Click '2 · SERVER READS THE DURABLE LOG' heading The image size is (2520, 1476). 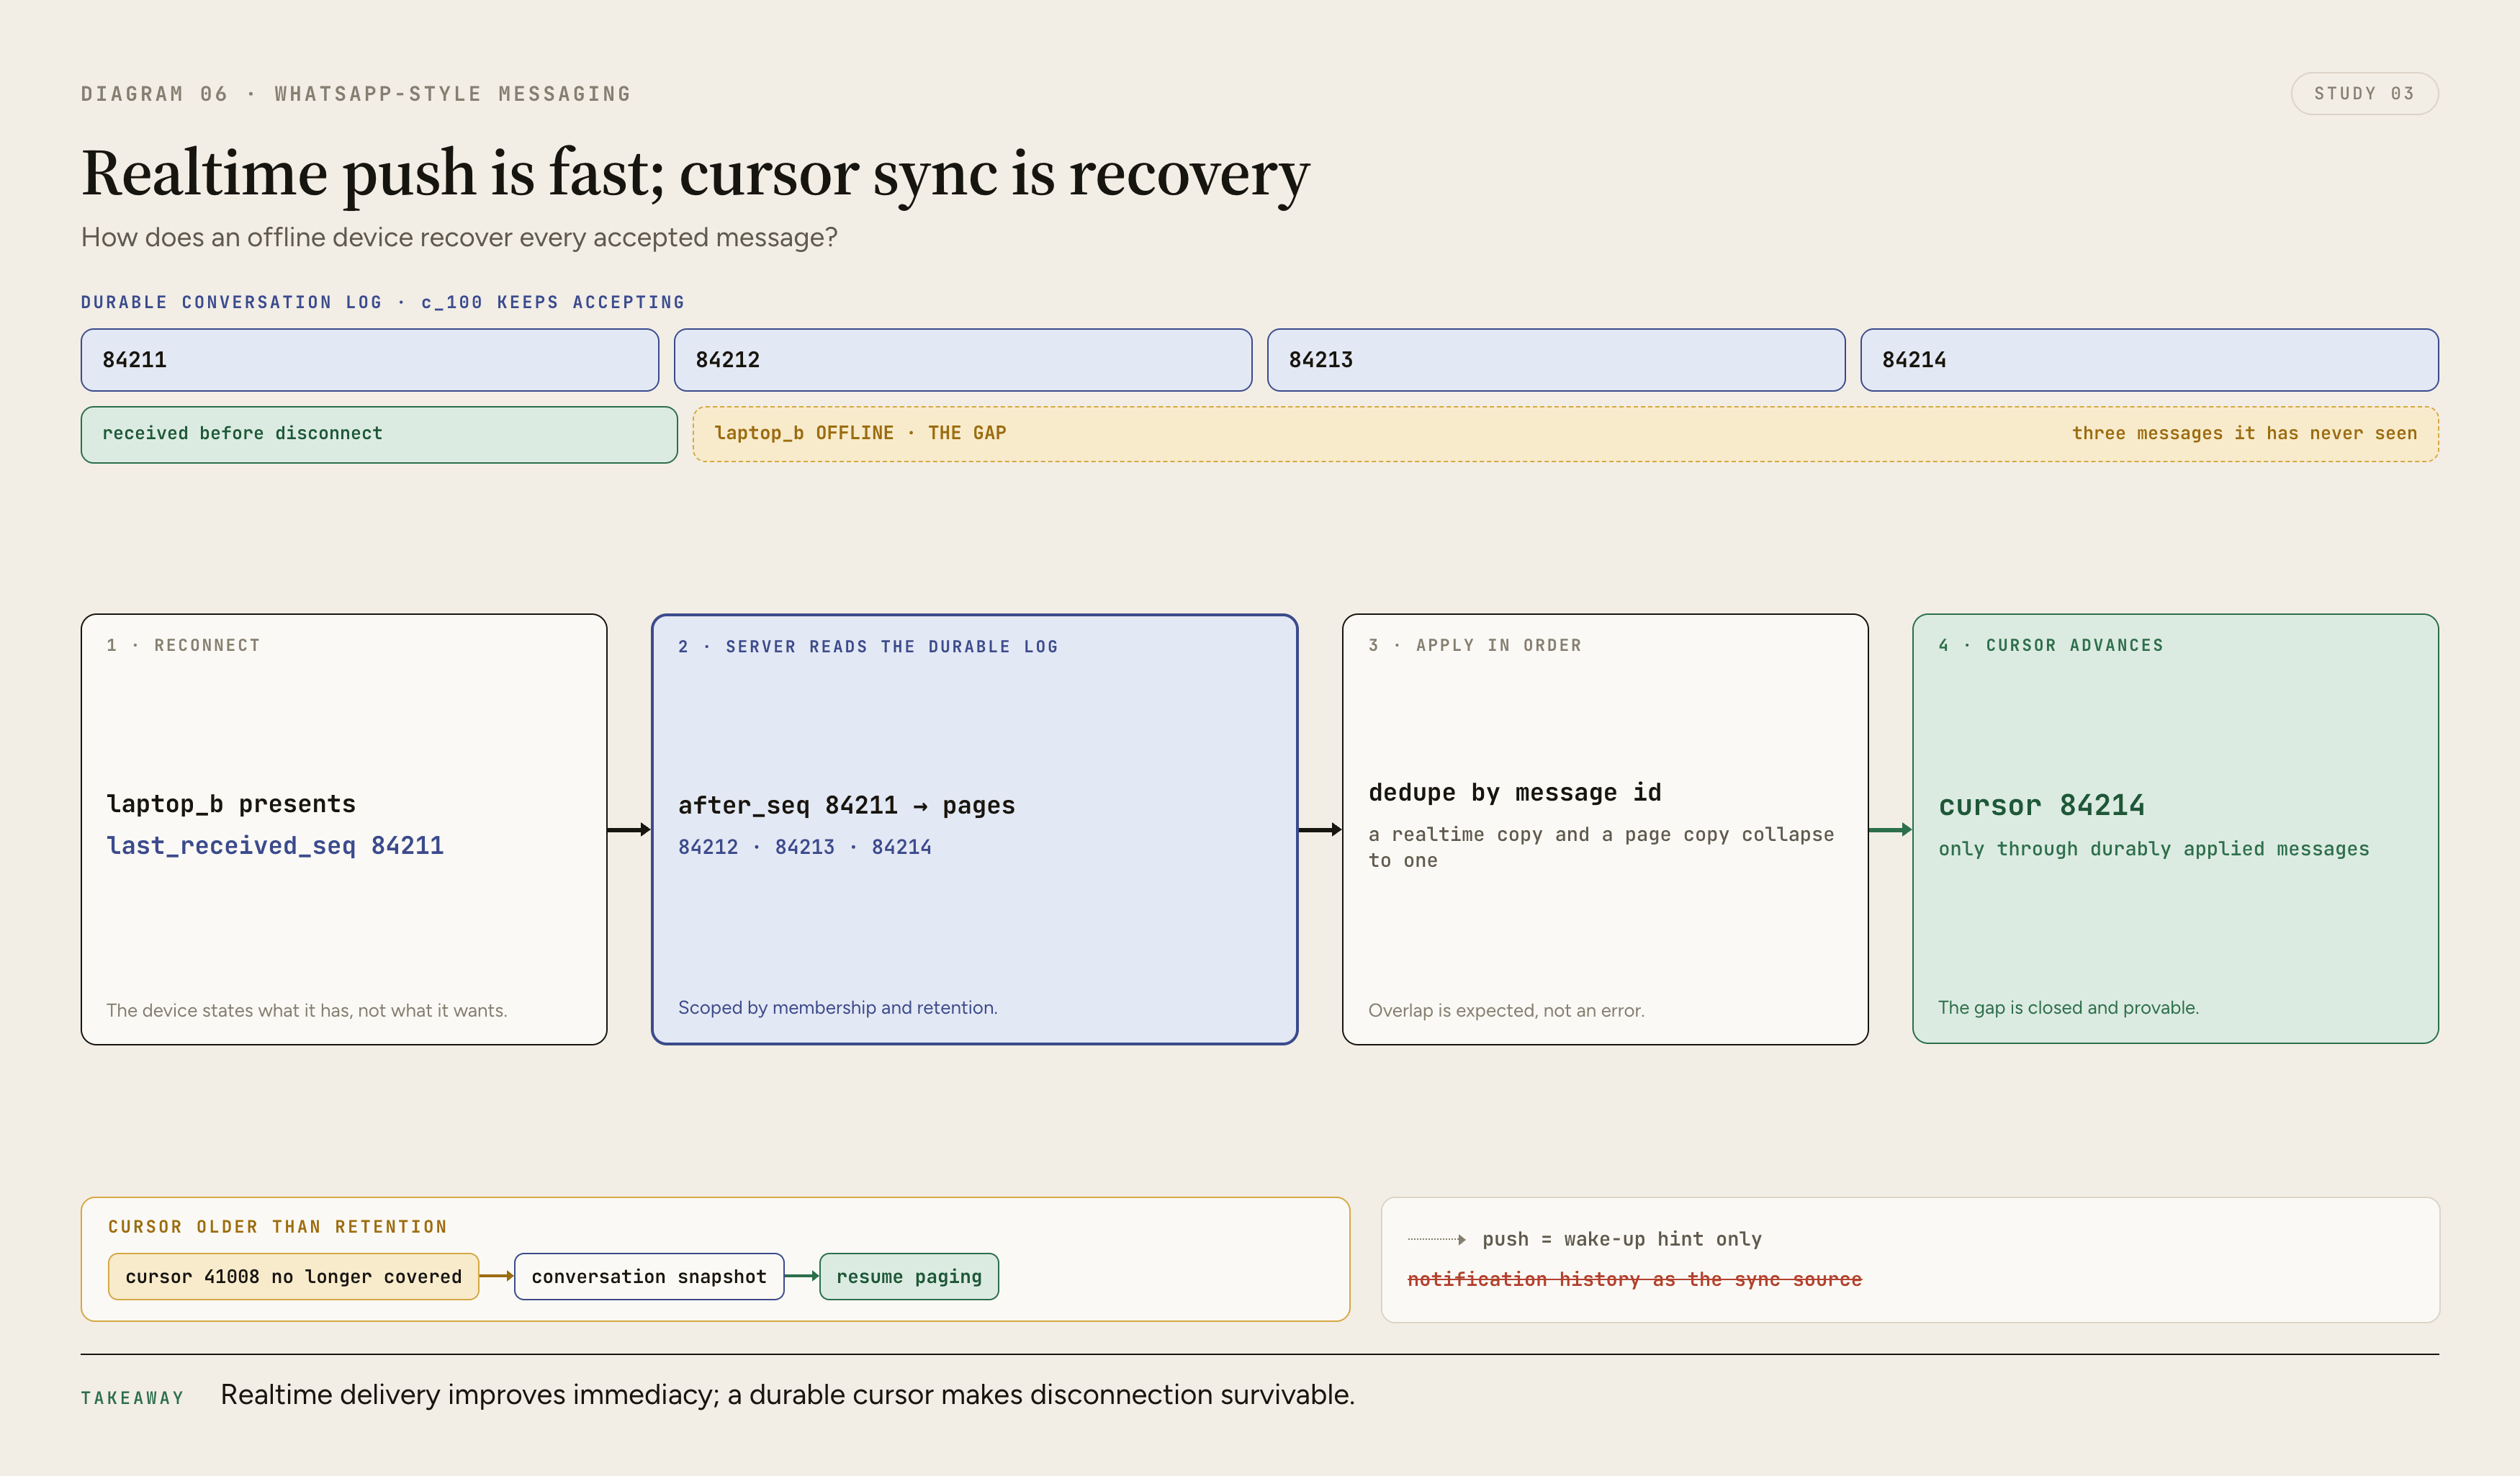pyautogui.click(x=868, y=647)
